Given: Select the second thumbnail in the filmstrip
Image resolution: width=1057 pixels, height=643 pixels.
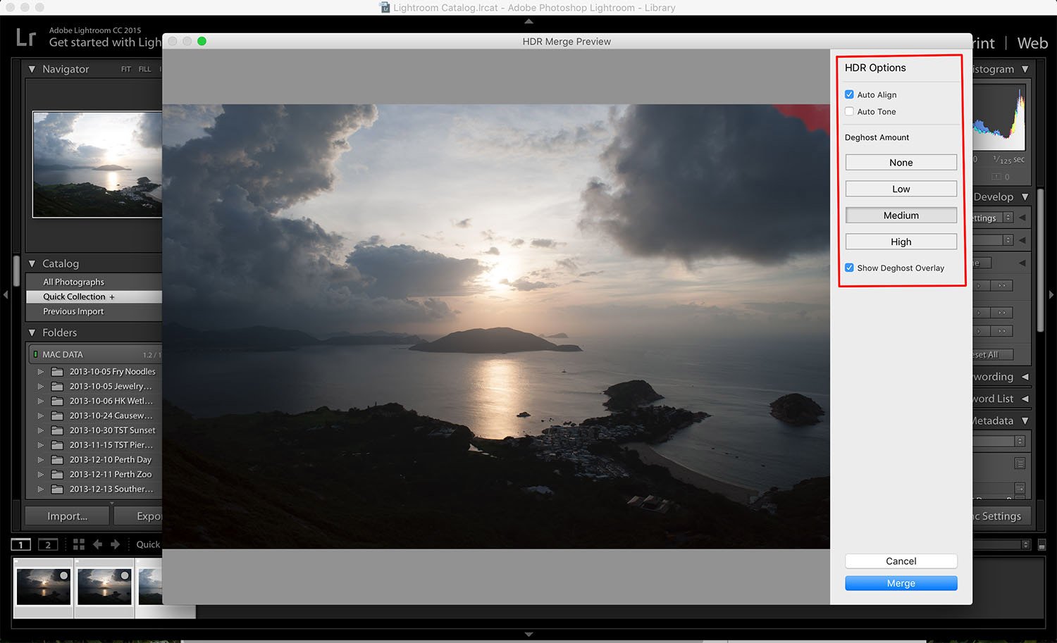Looking at the screenshot, I should coord(104,587).
